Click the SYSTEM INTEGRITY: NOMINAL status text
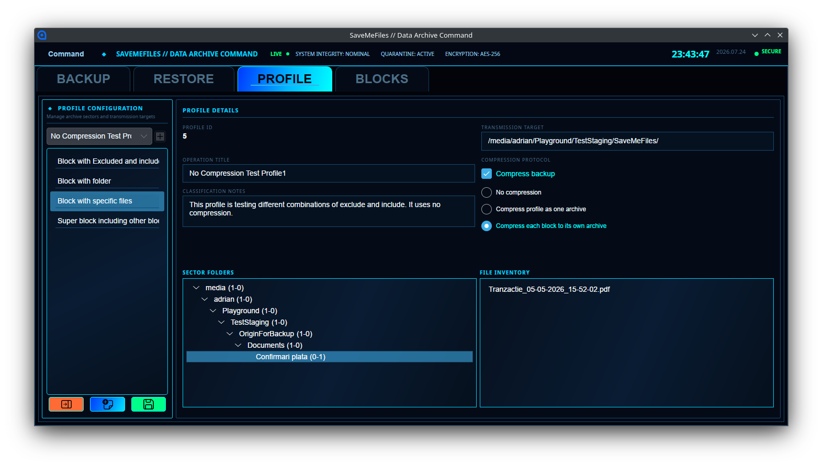This screenshot has width=823, height=467. pyautogui.click(x=332, y=54)
